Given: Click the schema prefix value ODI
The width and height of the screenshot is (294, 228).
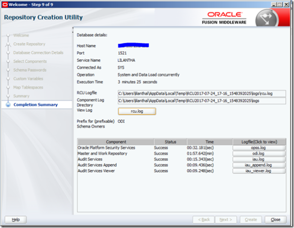Looking at the screenshot, I should pyautogui.click(x=121, y=122).
